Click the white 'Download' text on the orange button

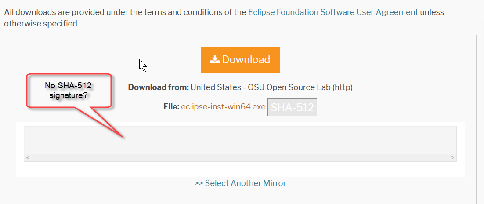click(246, 59)
